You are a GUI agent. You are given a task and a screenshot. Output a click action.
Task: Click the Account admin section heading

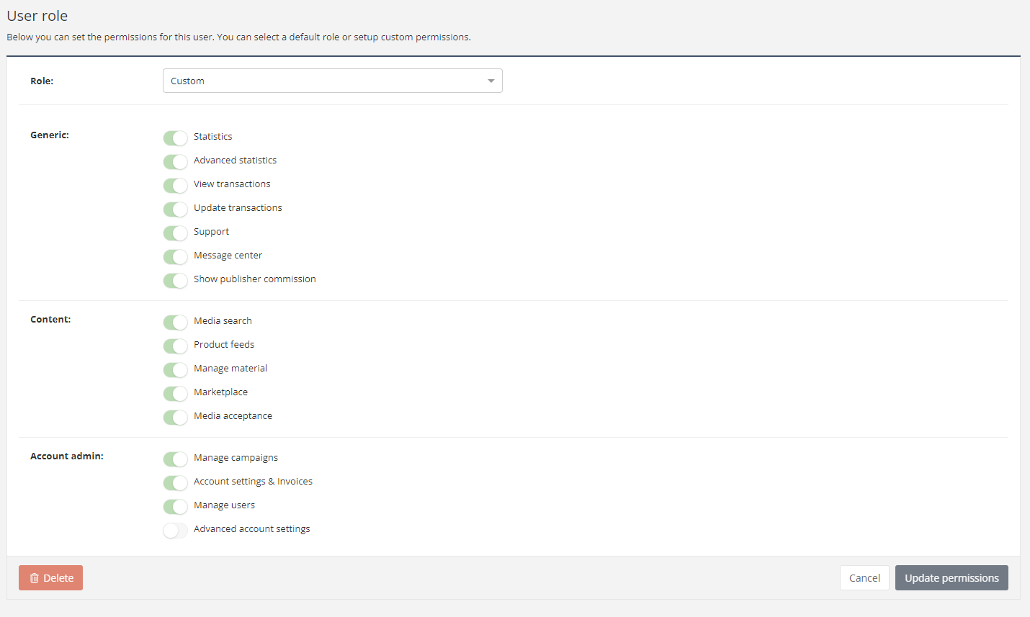coord(67,456)
